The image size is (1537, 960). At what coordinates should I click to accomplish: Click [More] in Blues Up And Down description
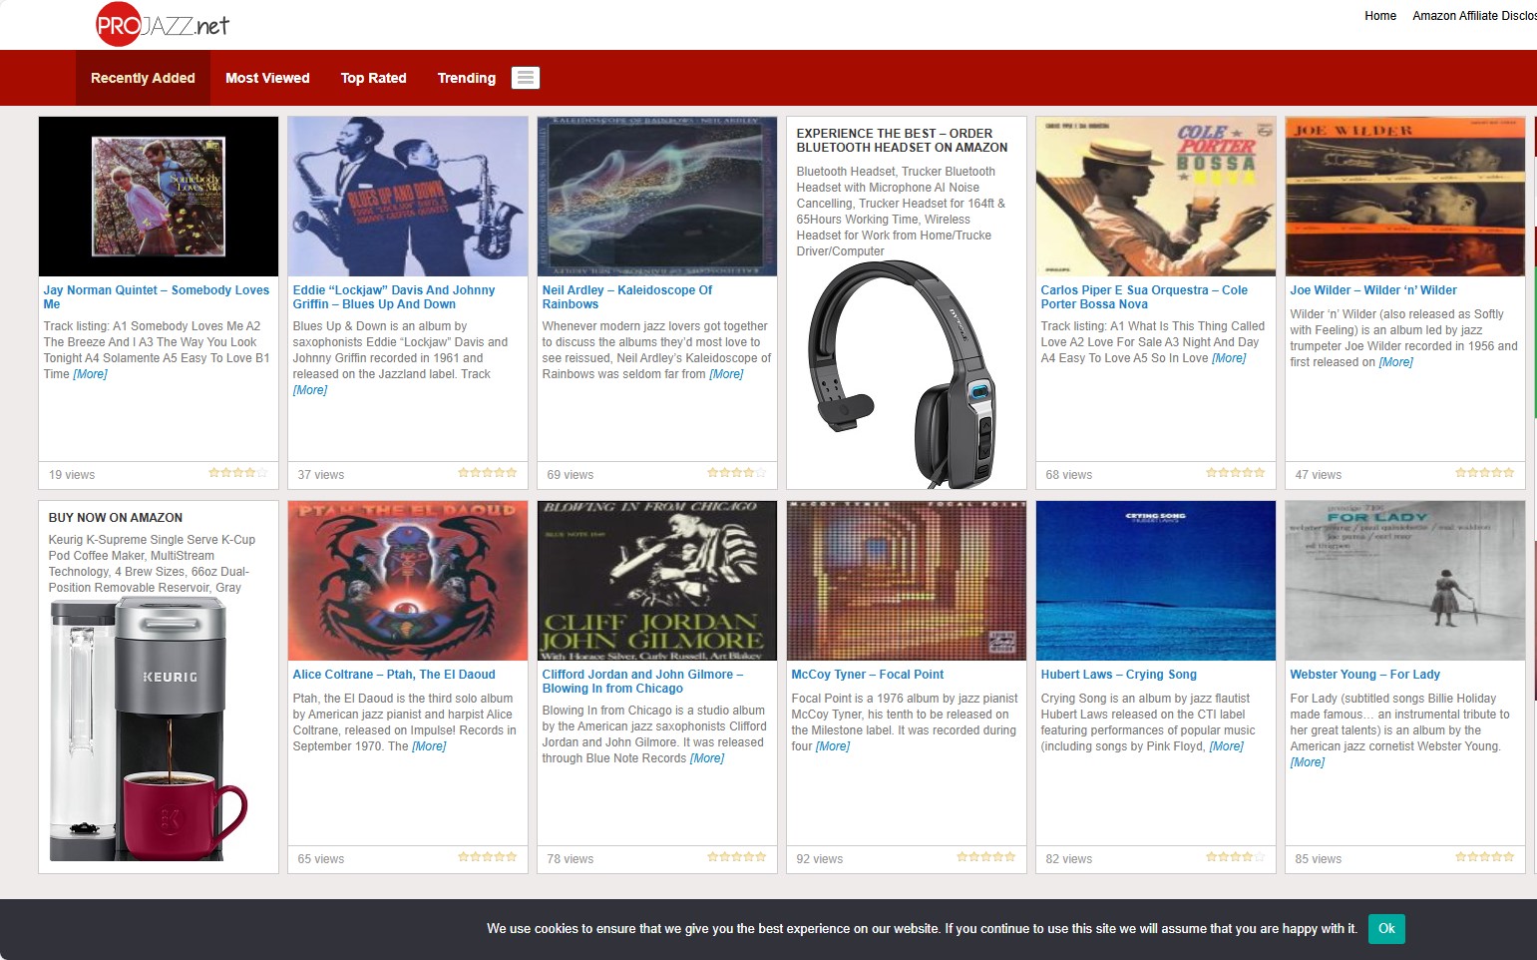tap(310, 390)
